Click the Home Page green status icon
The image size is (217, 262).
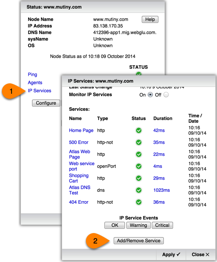pyautogui.click(x=138, y=130)
